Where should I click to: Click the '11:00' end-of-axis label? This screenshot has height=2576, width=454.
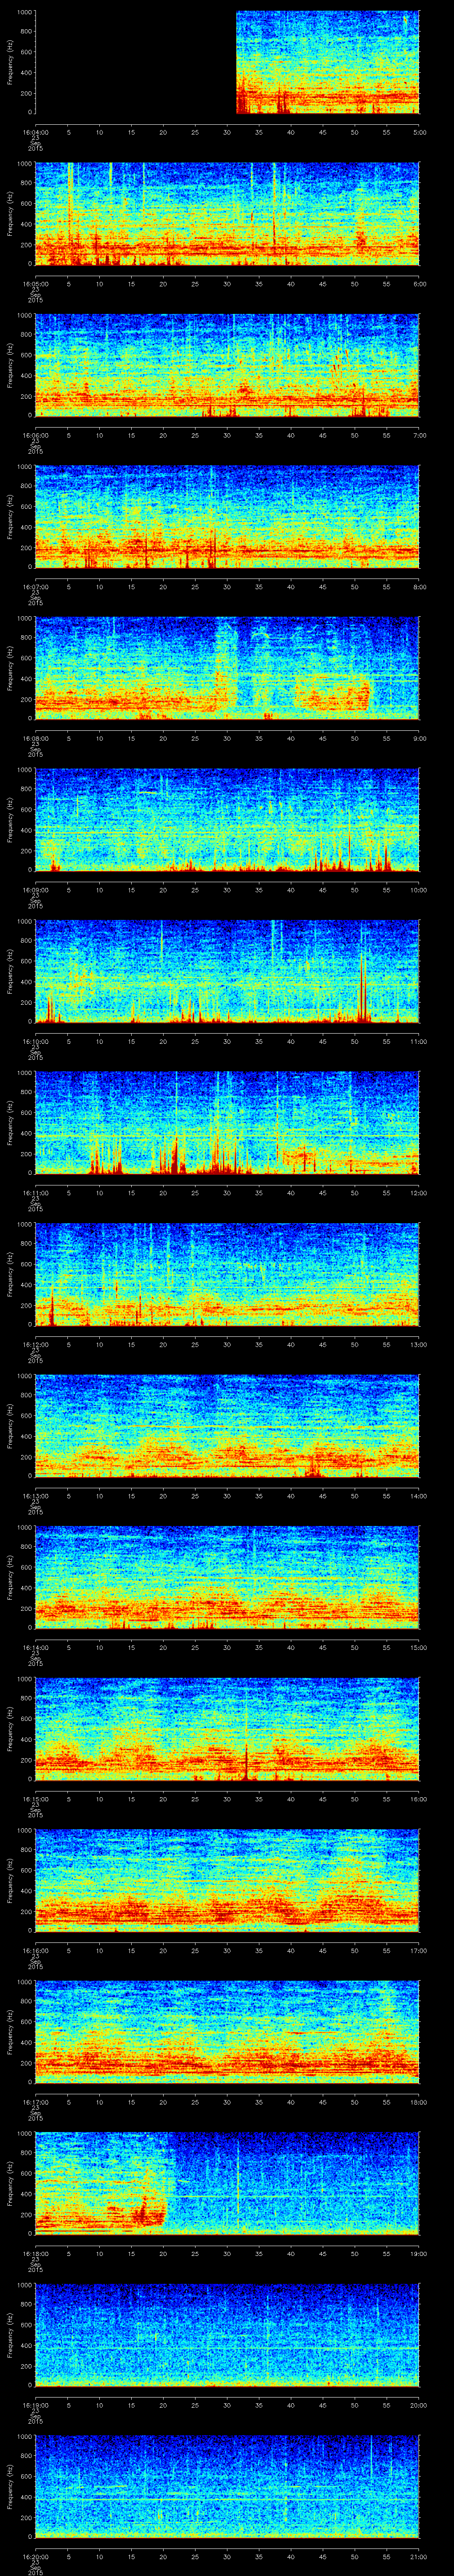click(x=418, y=1041)
